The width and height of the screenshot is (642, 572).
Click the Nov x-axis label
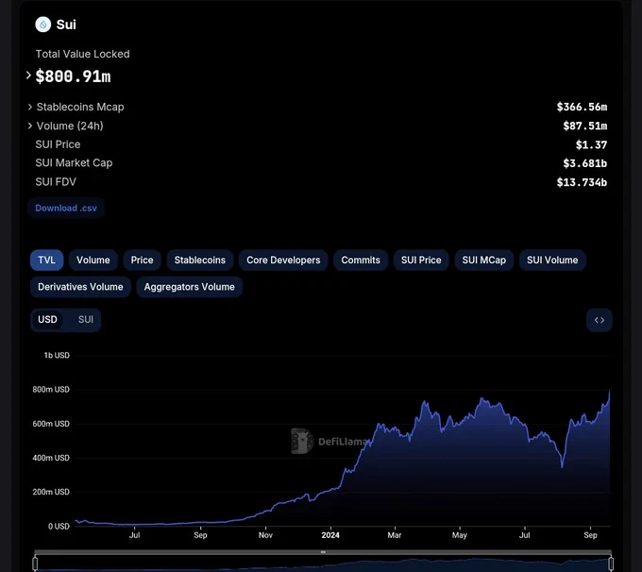point(265,535)
